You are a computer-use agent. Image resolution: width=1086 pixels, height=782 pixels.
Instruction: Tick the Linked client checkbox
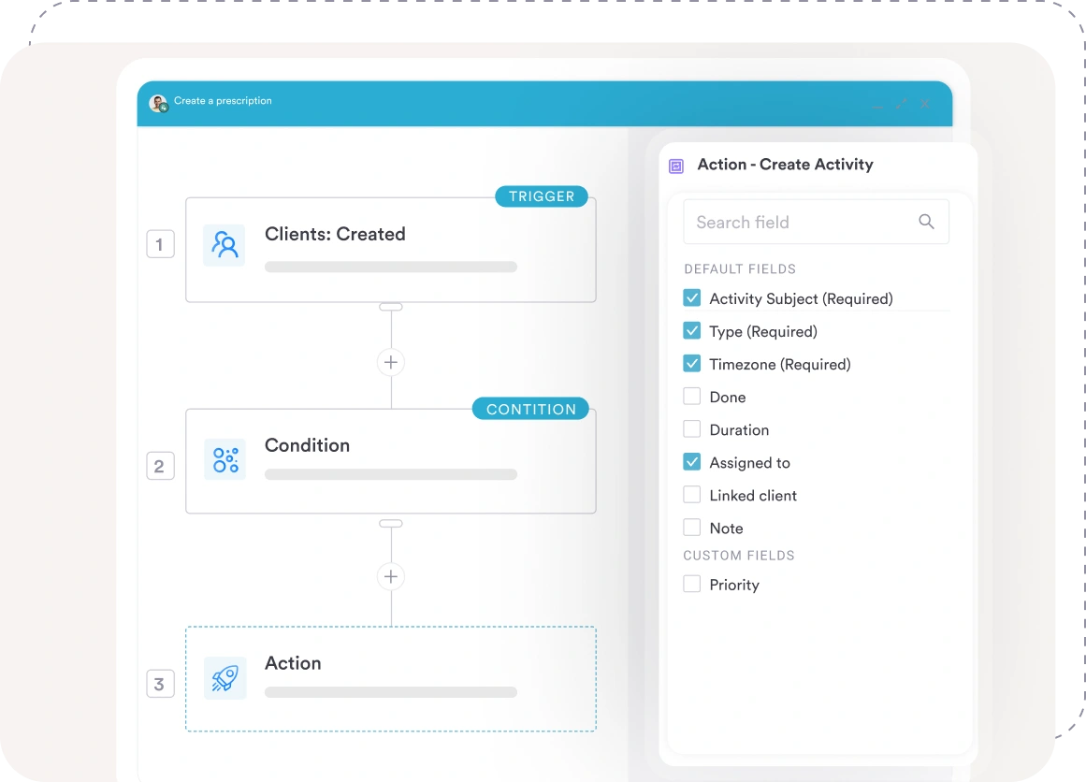click(x=692, y=495)
